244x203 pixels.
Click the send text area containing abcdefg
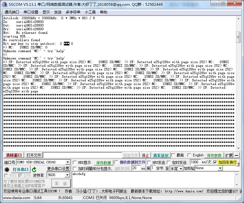pyautogui.click(x=153, y=180)
